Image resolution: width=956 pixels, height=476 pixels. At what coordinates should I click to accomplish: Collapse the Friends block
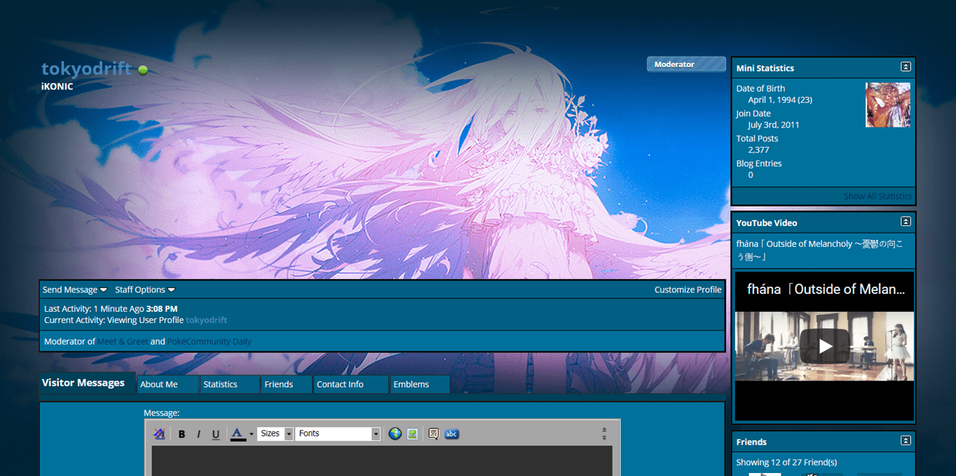905,441
